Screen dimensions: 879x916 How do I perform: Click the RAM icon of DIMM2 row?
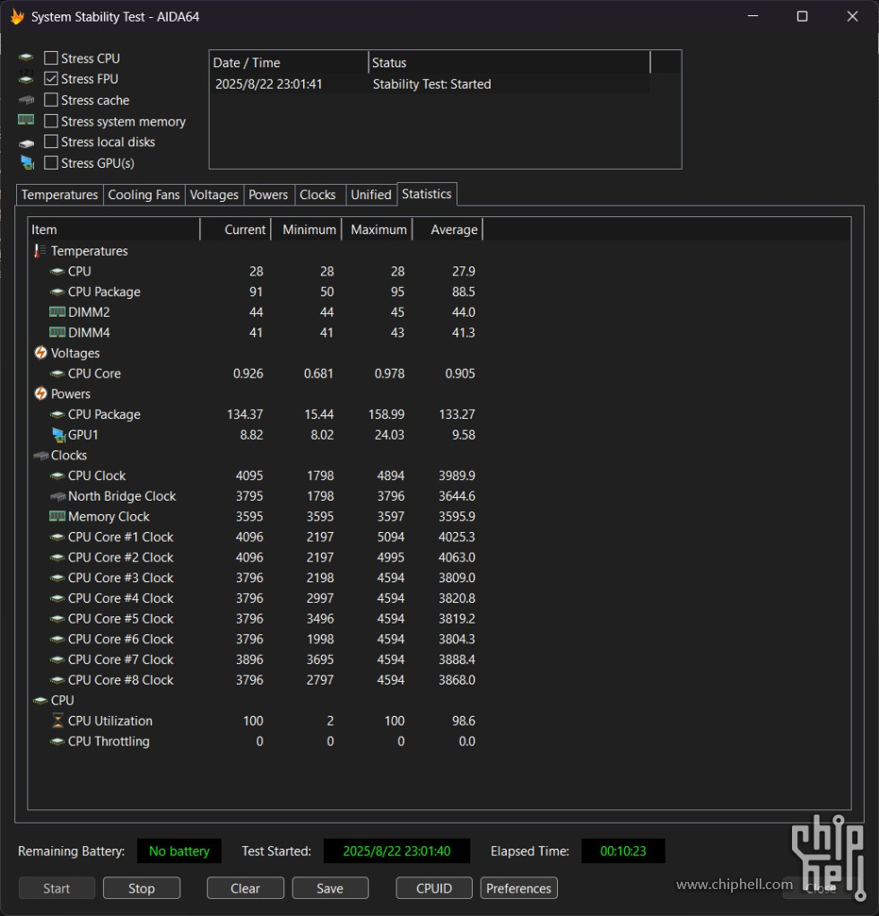pyautogui.click(x=57, y=311)
